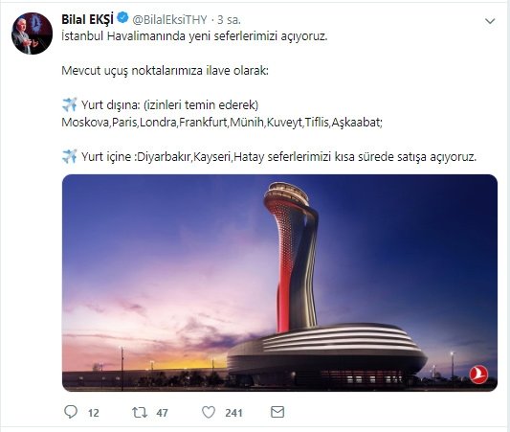
Task: Open the airport control tower photo
Action: pos(279,283)
